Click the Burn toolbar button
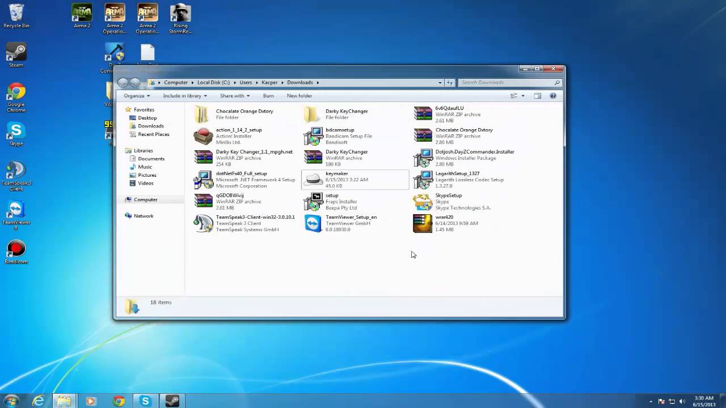This screenshot has width=726, height=408. pyautogui.click(x=268, y=96)
